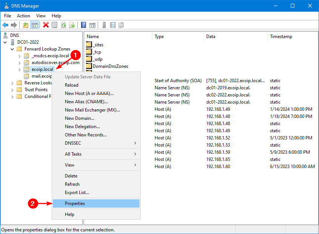
Task: Expand the Trust Points folder
Action: [x=12, y=90]
